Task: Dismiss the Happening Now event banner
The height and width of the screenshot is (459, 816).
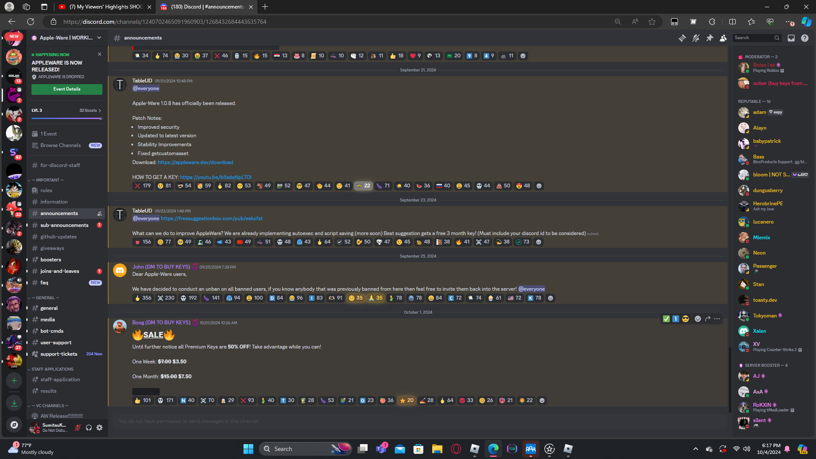Action: tap(99, 54)
